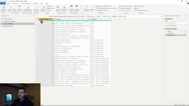
Task: Click Entrer des données icon
Action: 19,7
